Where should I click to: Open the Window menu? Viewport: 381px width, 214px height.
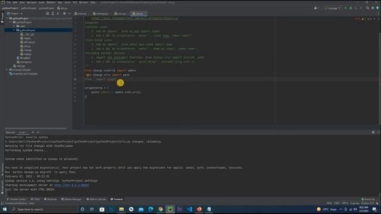click(83, 2)
